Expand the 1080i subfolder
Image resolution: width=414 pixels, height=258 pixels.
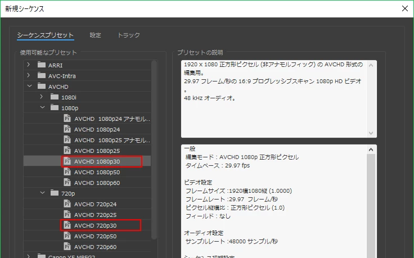pyautogui.click(x=42, y=97)
